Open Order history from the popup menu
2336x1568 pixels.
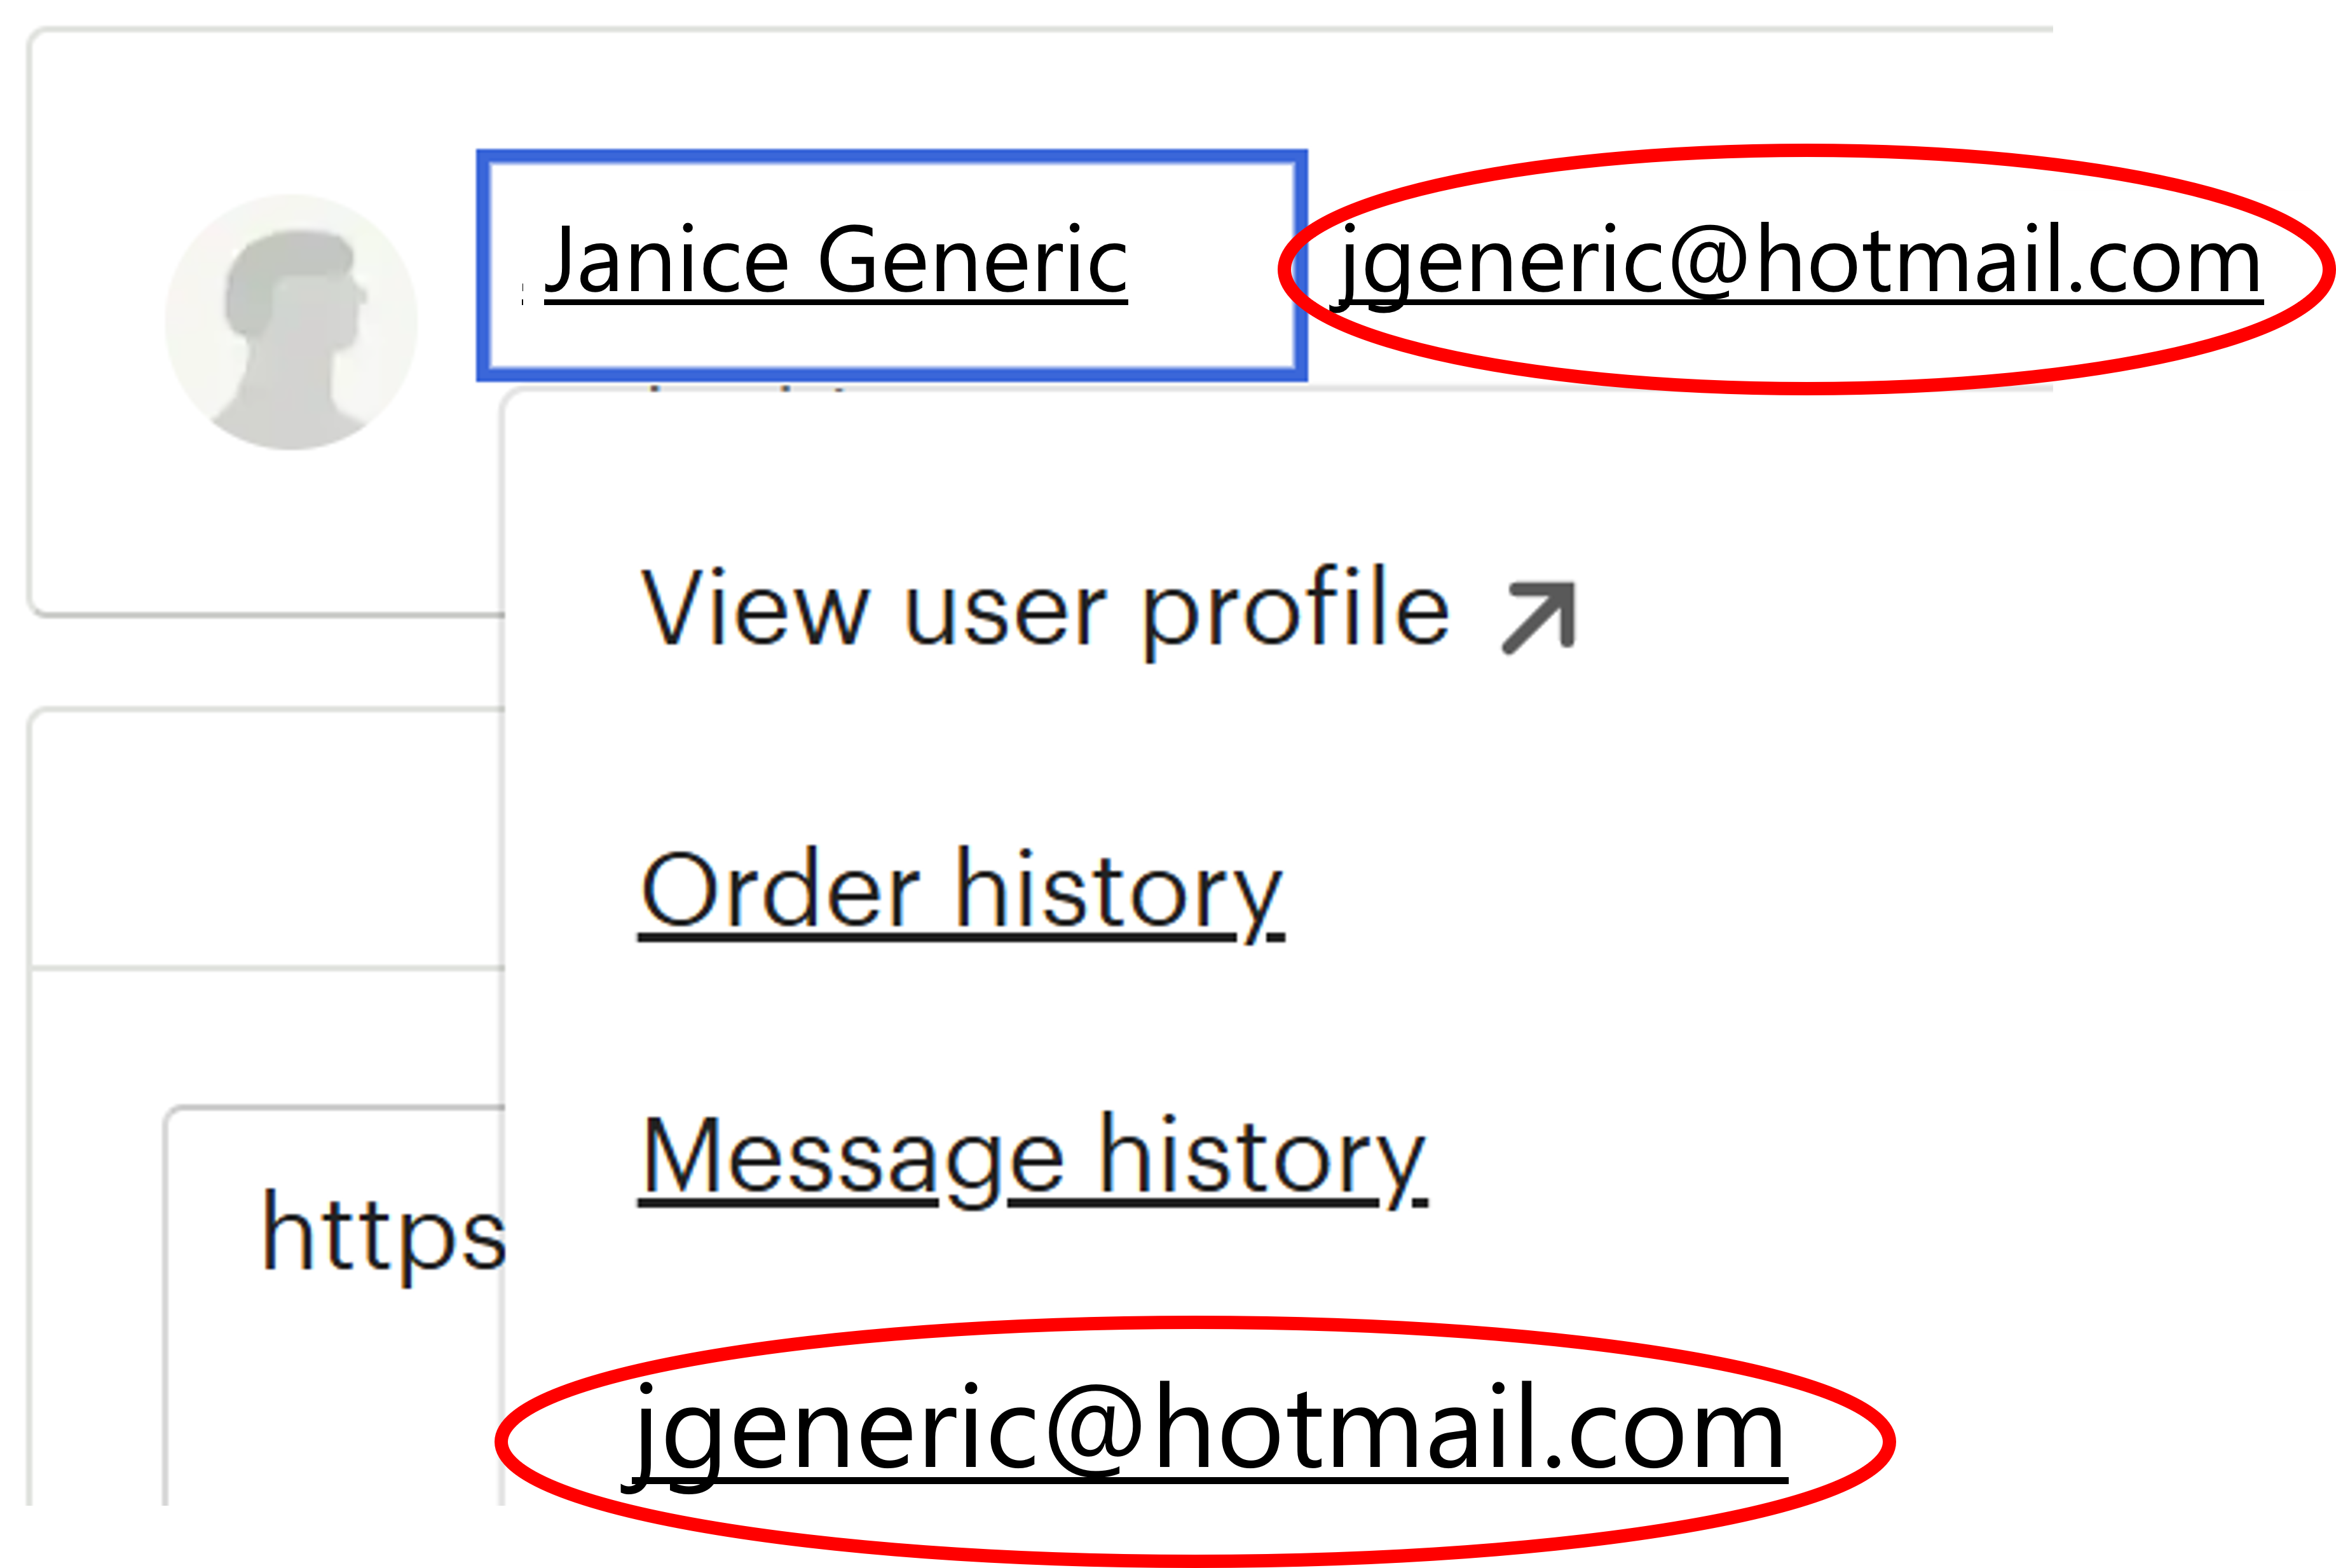[x=960, y=890]
